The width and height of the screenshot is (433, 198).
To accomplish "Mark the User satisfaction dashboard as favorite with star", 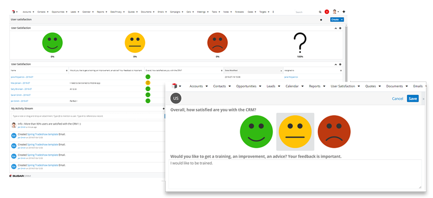I will pyautogui.click(x=321, y=20).
